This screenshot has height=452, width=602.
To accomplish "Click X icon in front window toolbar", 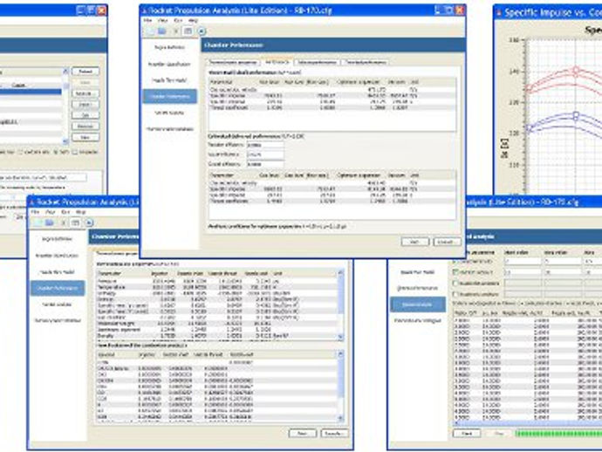I will [x=175, y=31].
